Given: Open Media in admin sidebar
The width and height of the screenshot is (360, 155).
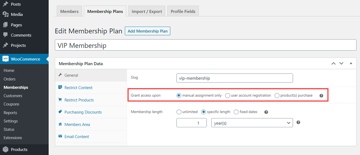Looking at the screenshot, I should tap(24, 15).
